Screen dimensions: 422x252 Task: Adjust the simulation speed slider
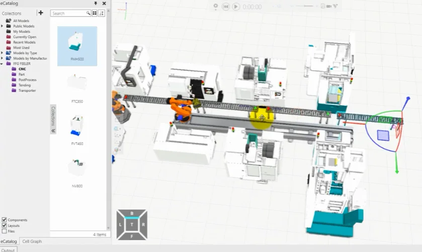(x=304, y=6)
